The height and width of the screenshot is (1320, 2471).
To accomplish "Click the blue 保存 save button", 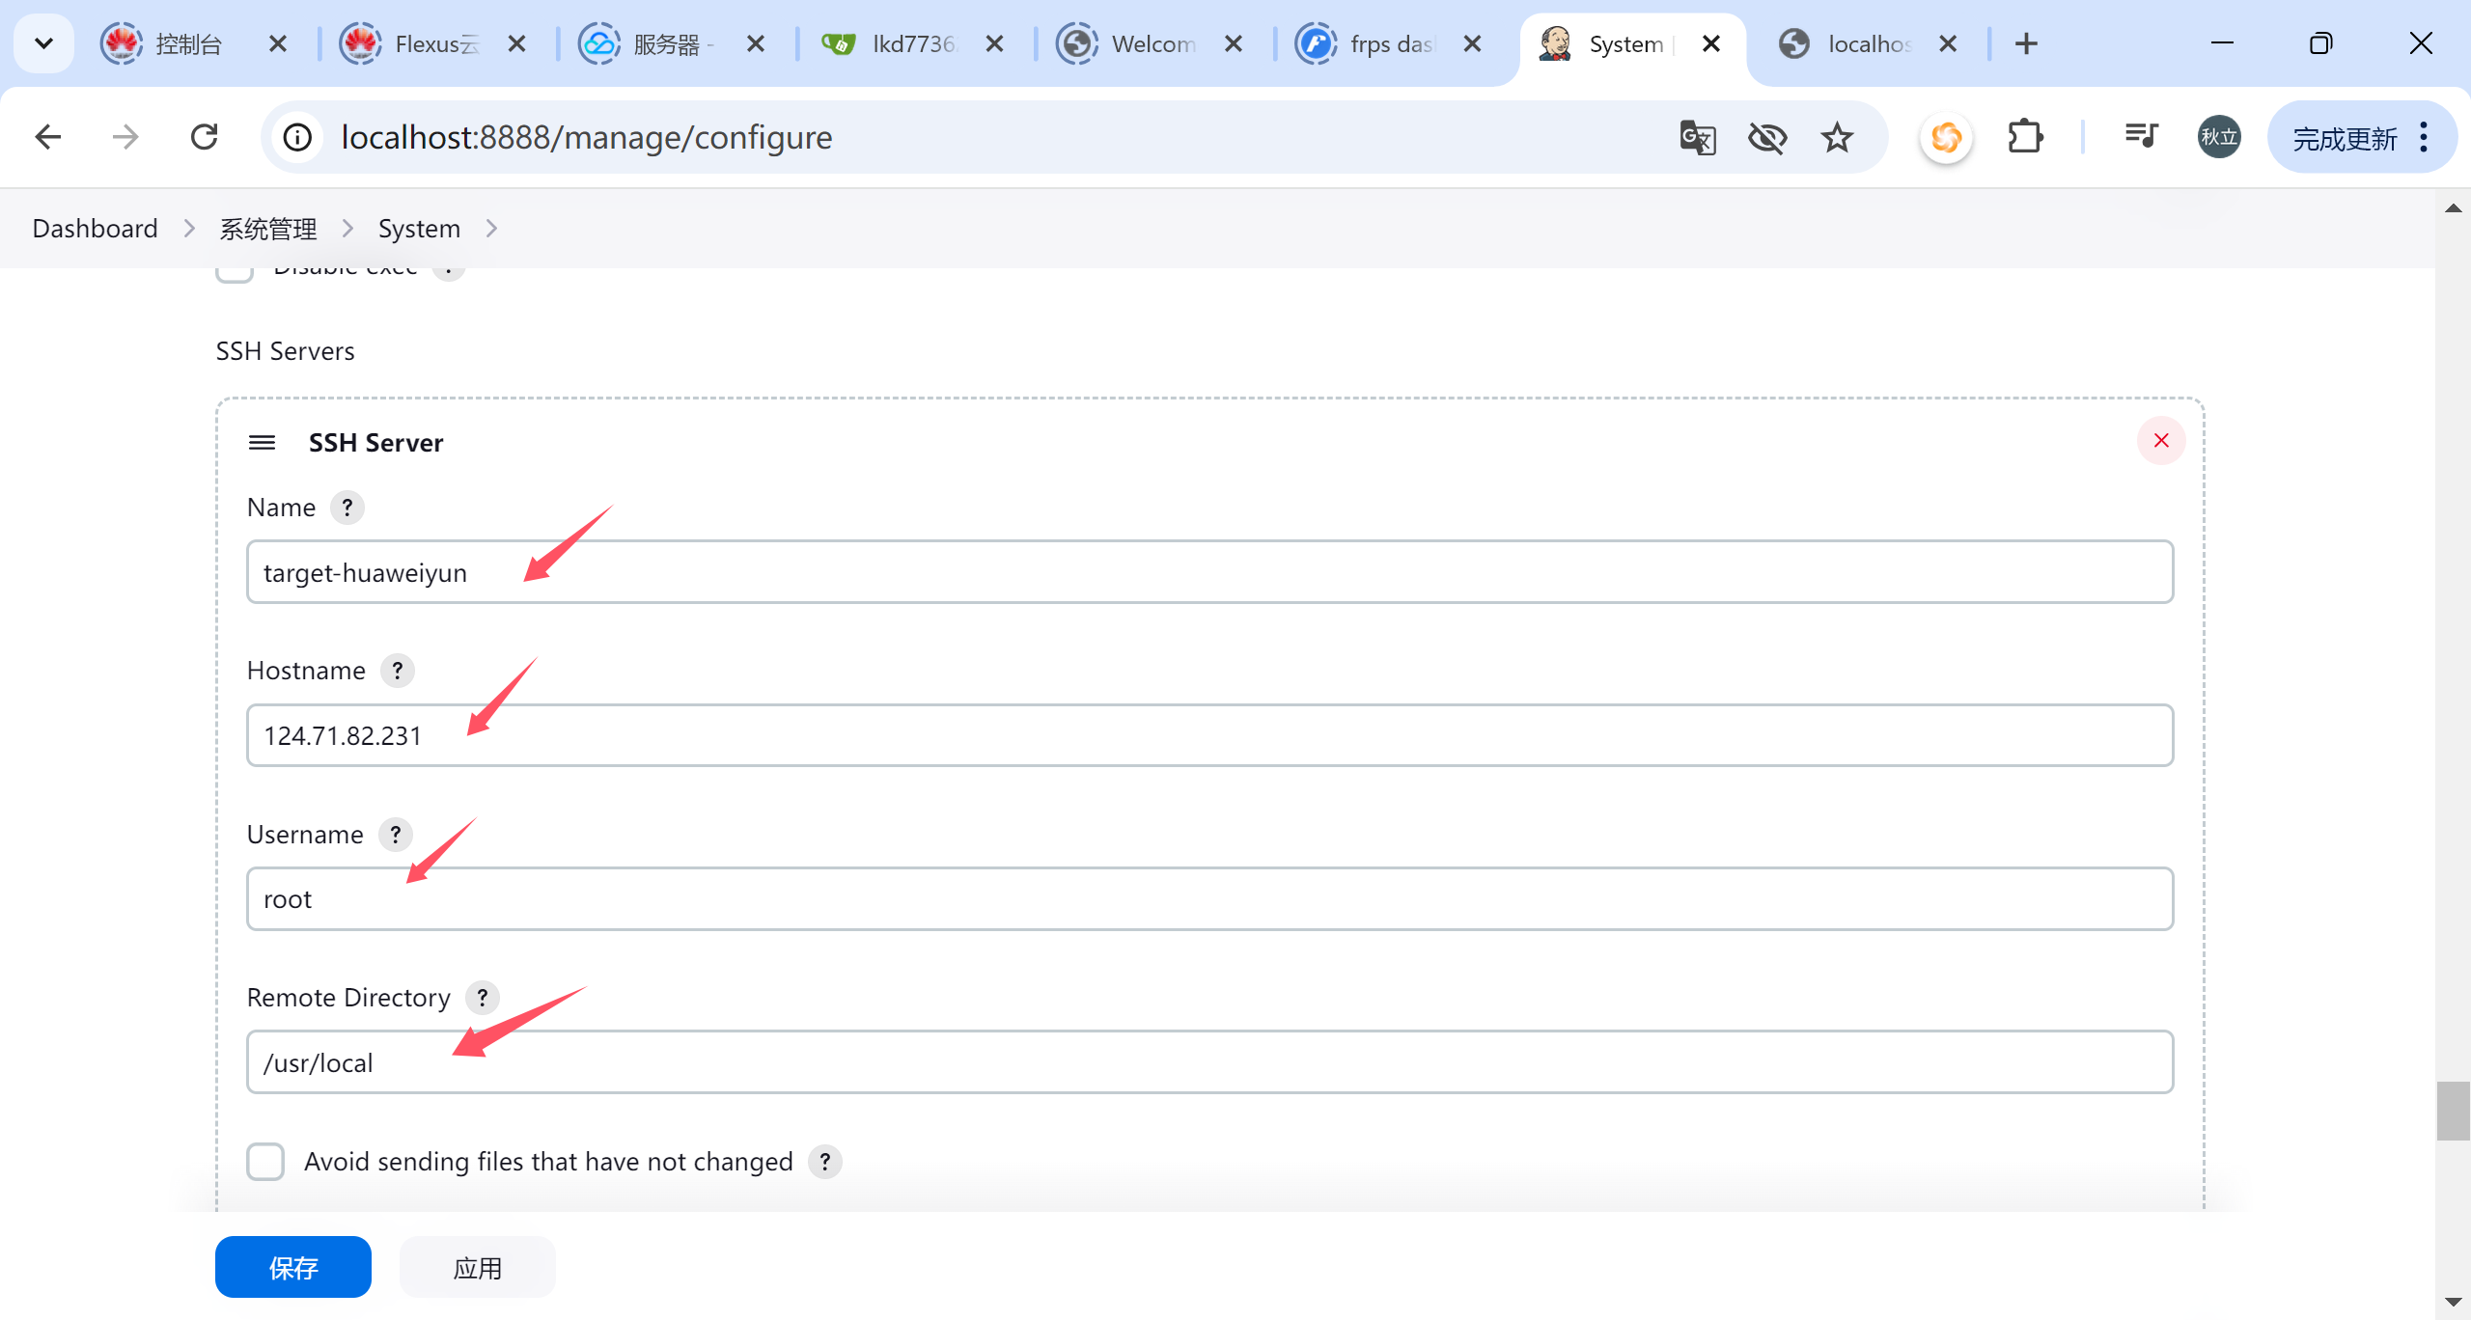I will [292, 1267].
